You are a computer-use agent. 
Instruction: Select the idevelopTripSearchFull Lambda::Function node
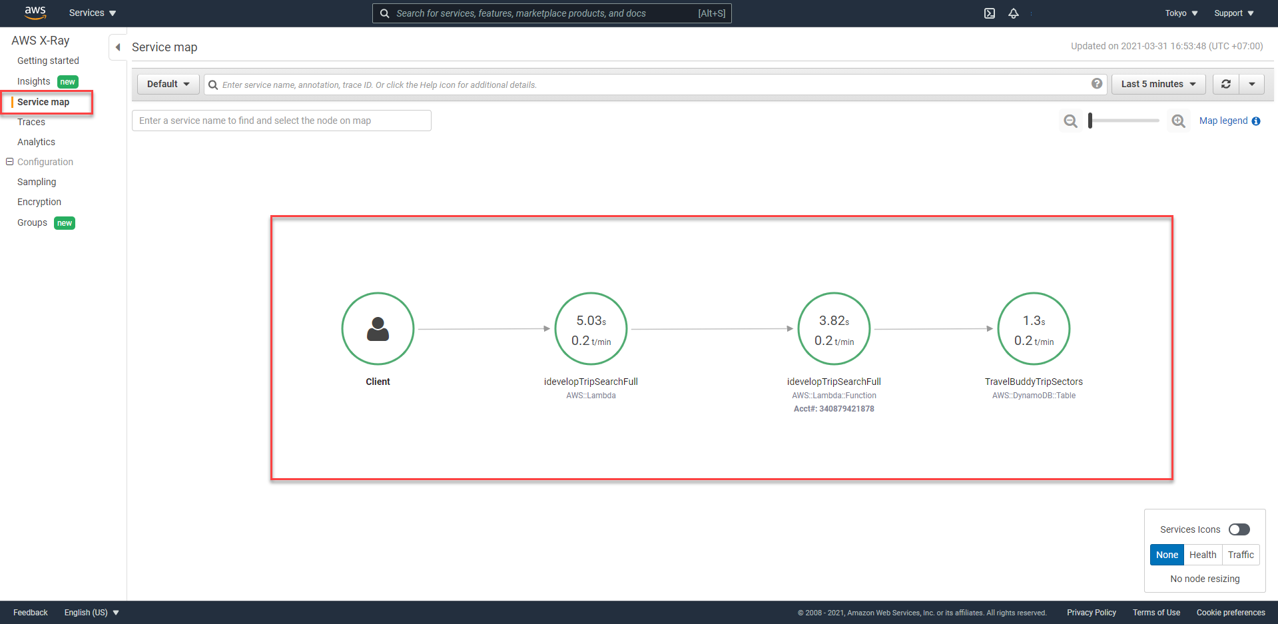tap(834, 328)
